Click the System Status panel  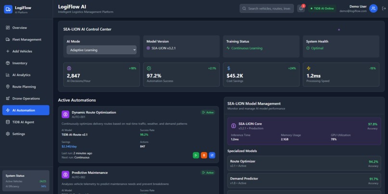(x=26, y=181)
